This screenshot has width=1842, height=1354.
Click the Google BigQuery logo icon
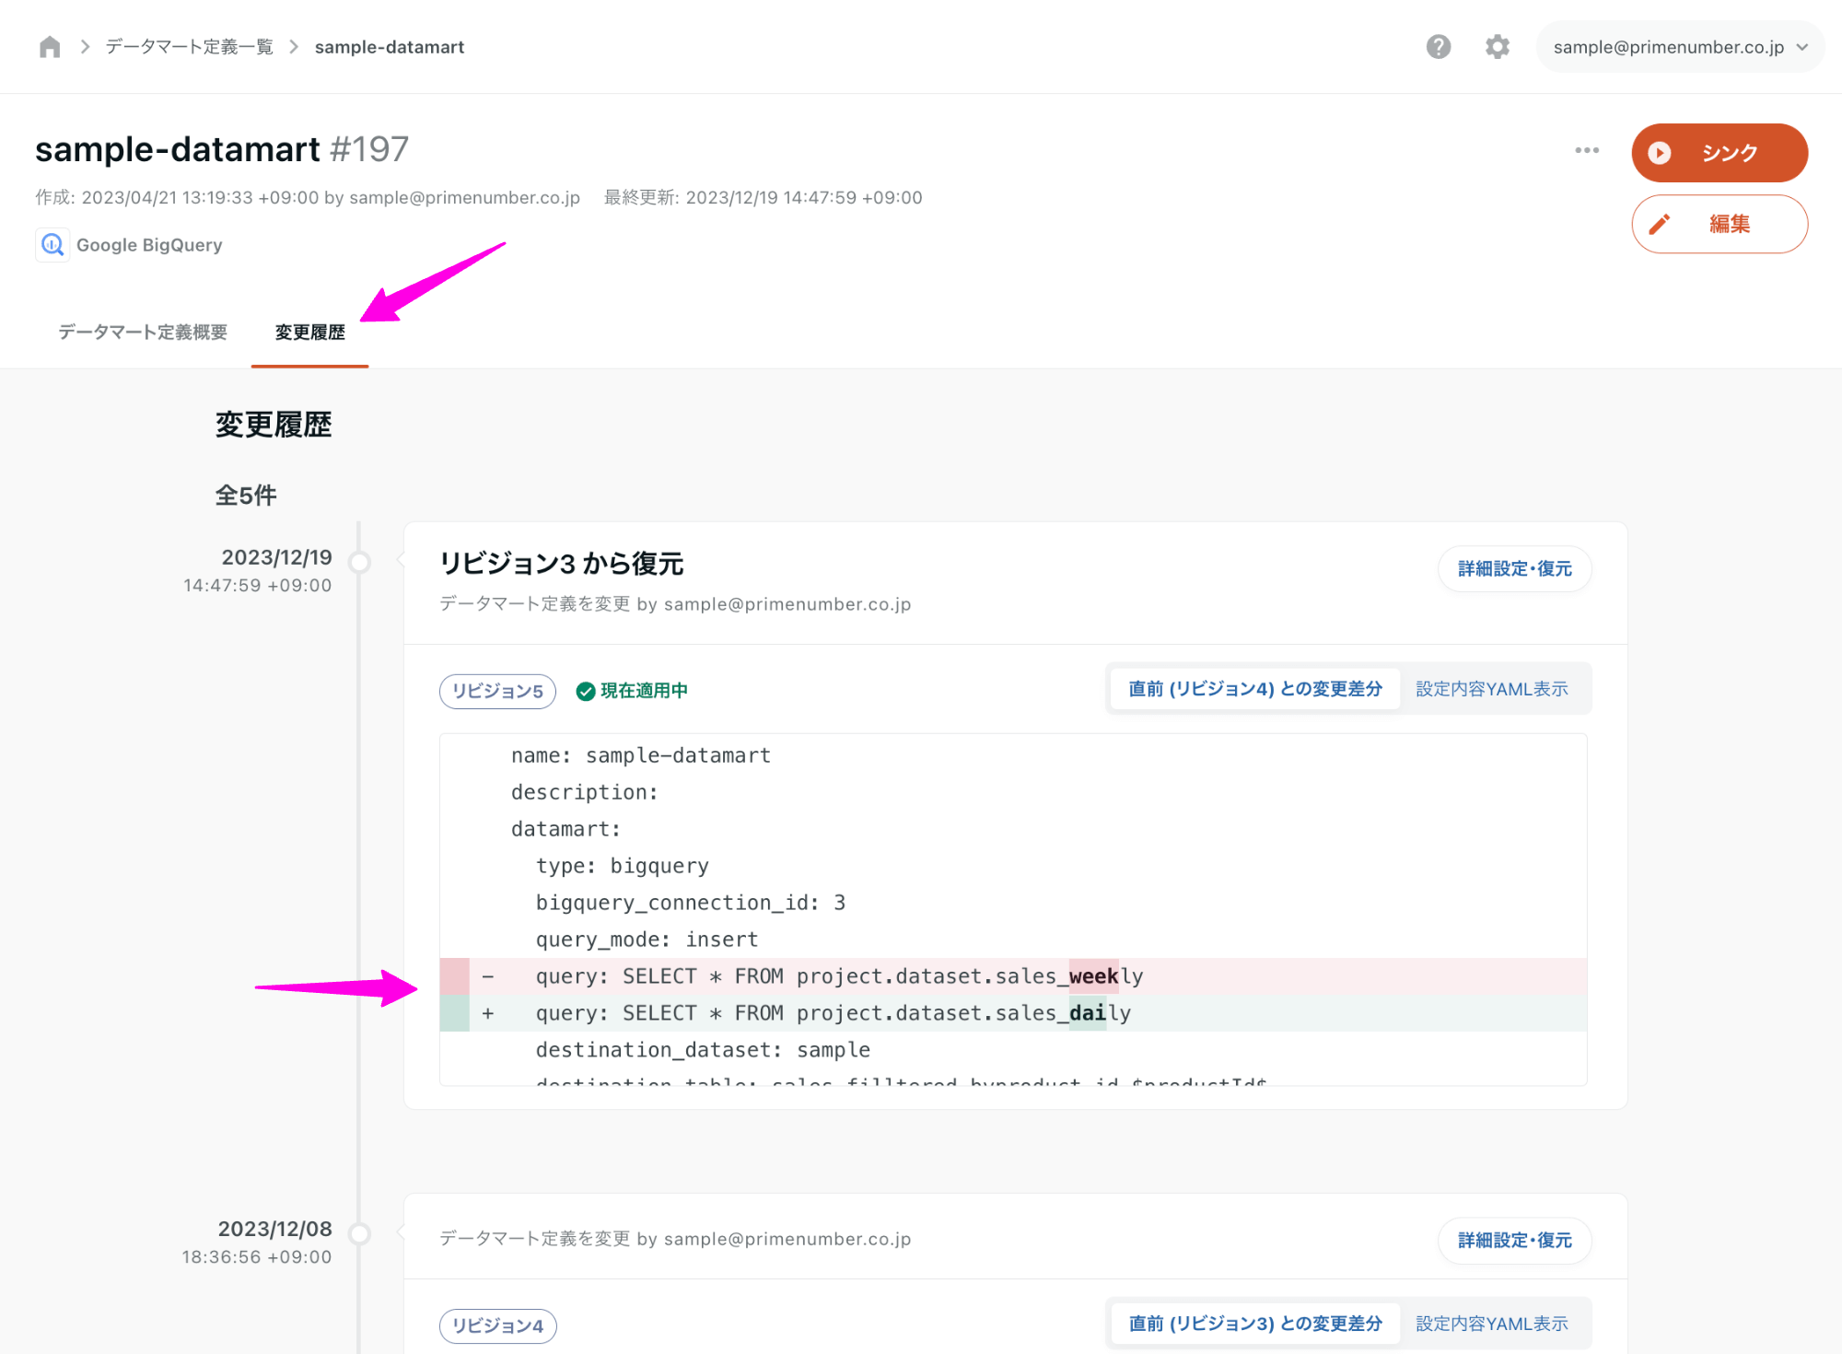point(52,245)
